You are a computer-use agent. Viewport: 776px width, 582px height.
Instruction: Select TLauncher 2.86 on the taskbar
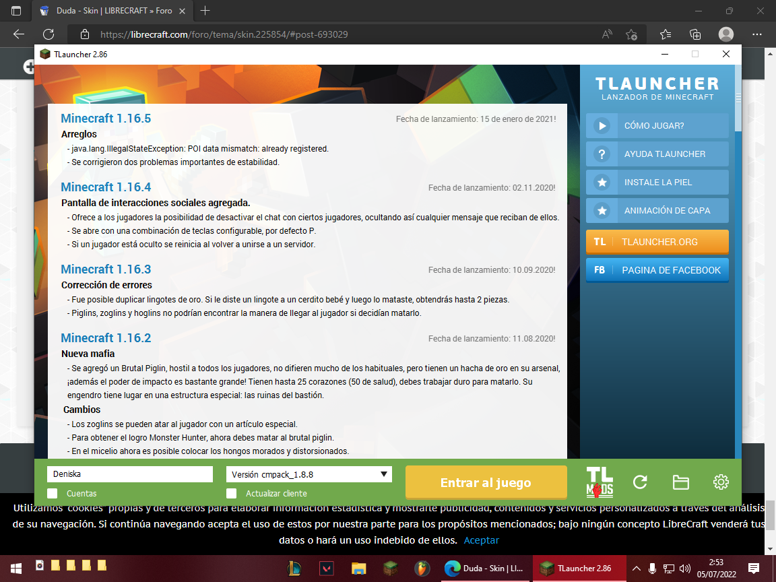pyautogui.click(x=579, y=568)
